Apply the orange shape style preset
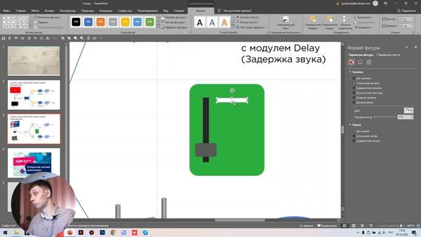421x237 pixels. pyautogui.click(x=101, y=22)
